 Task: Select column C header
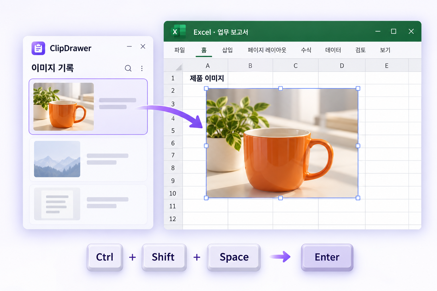click(296, 66)
